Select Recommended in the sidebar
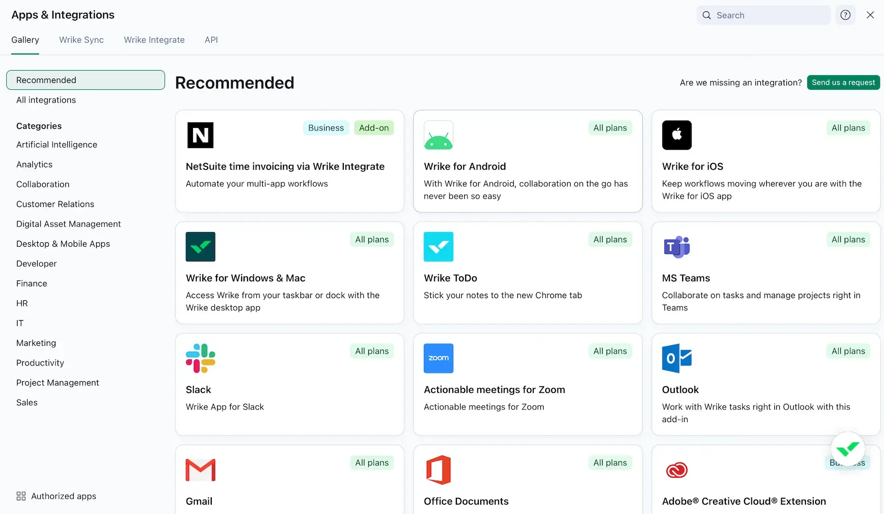The height and width of the screenshot is (514, 884). [85, 80]
